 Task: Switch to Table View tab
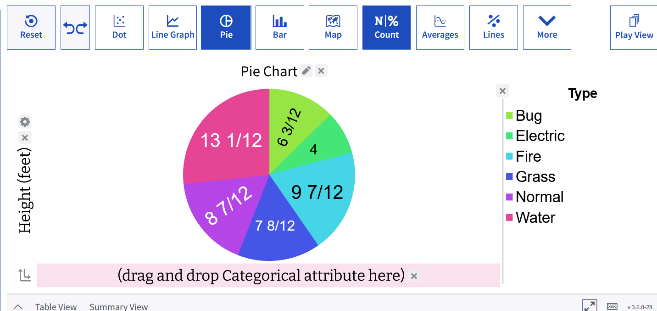[x=56, y=307]
